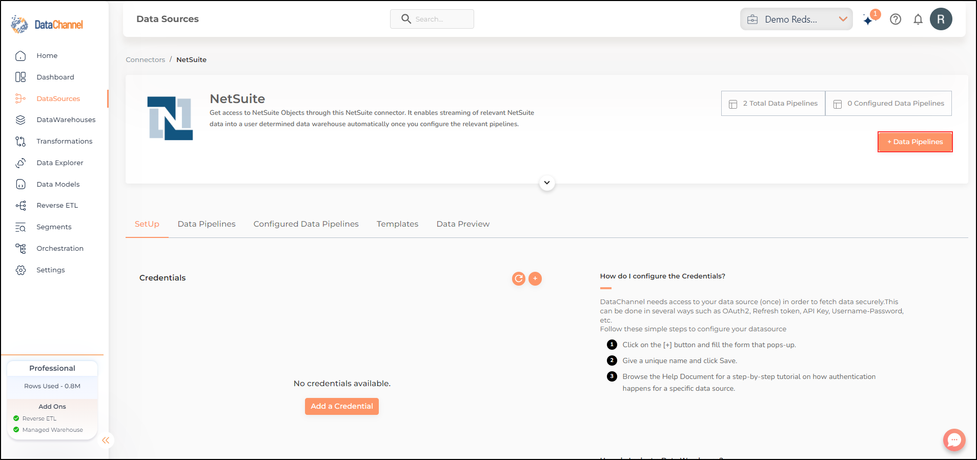
Task: Open Data Explorer sidebar label
Action: [60, 163]
